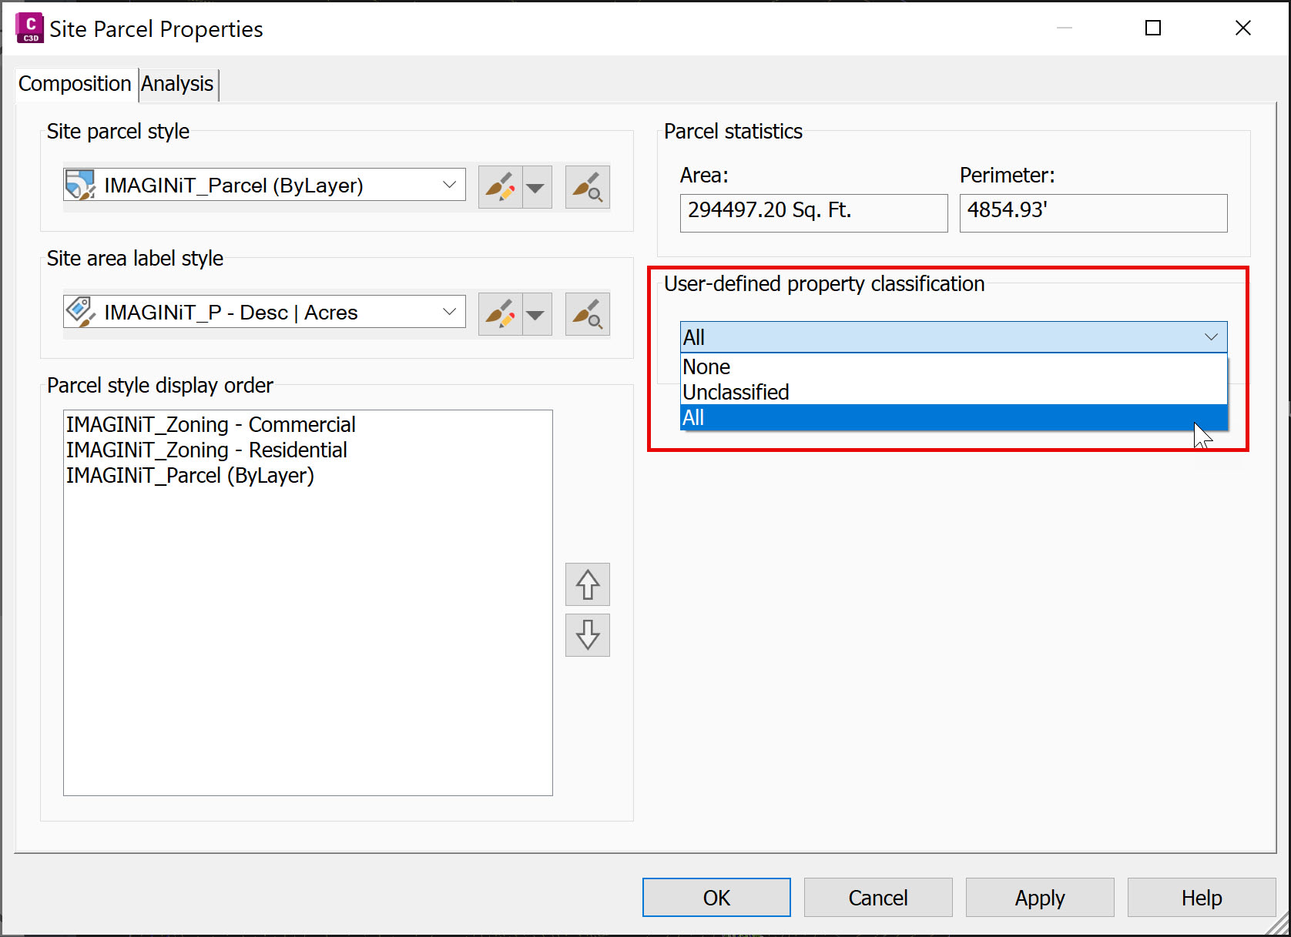Image resolution: width=1291 pixels, height=937 pixels.
Task: Click the Civil 3D app icon in title bar
Action: [29, 28]
